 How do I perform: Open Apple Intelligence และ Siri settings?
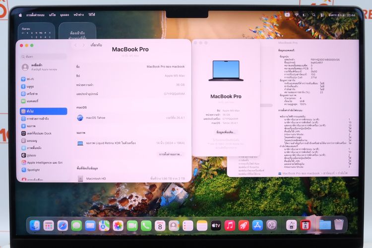44,163
